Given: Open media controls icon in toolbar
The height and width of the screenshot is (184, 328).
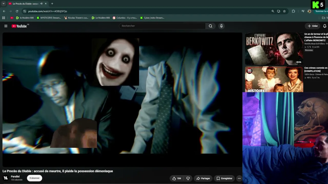Looking at the screenshot, I should (x=303, y=11).
